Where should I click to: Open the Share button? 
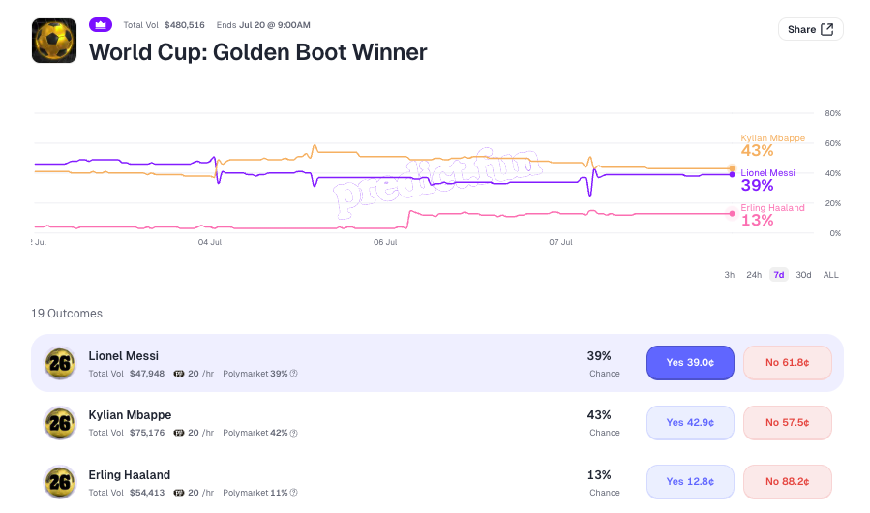coord(811,29)
